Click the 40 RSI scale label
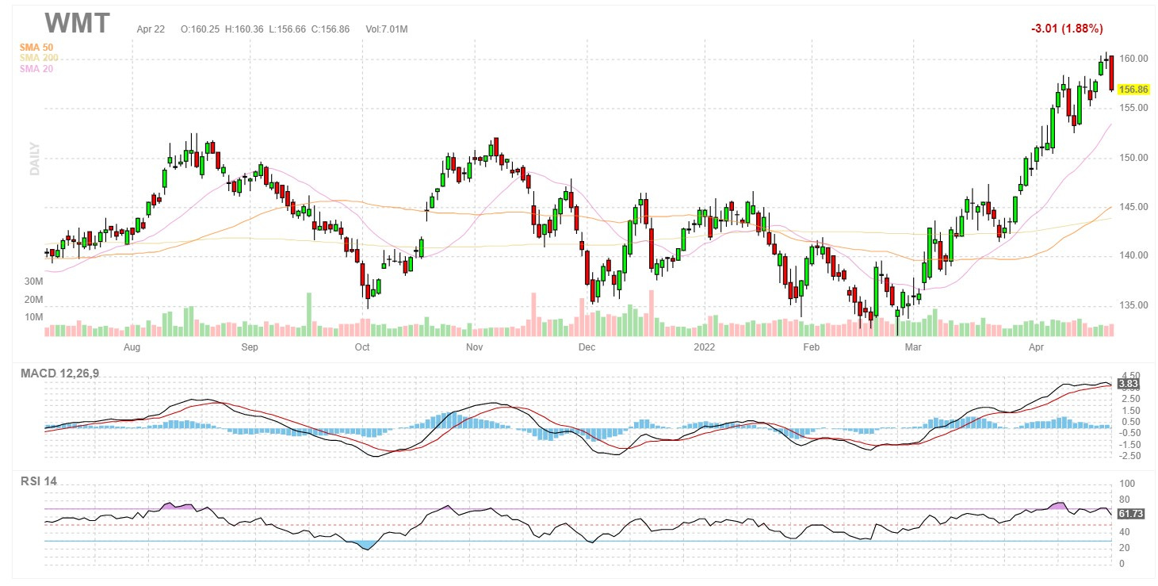This screenshot has width=1158, height=586. 1124,531
